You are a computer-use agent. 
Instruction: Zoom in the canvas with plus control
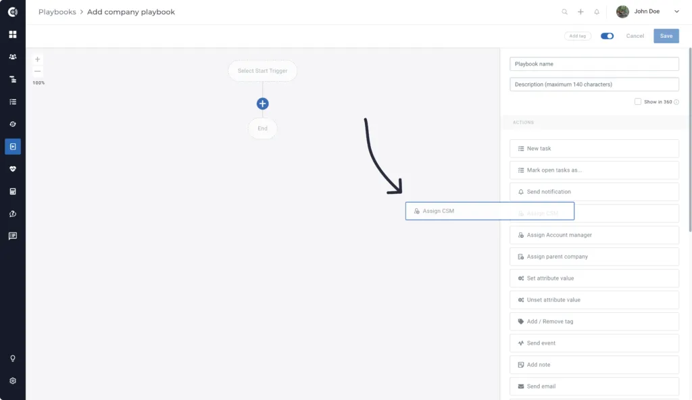click(38, 59)
